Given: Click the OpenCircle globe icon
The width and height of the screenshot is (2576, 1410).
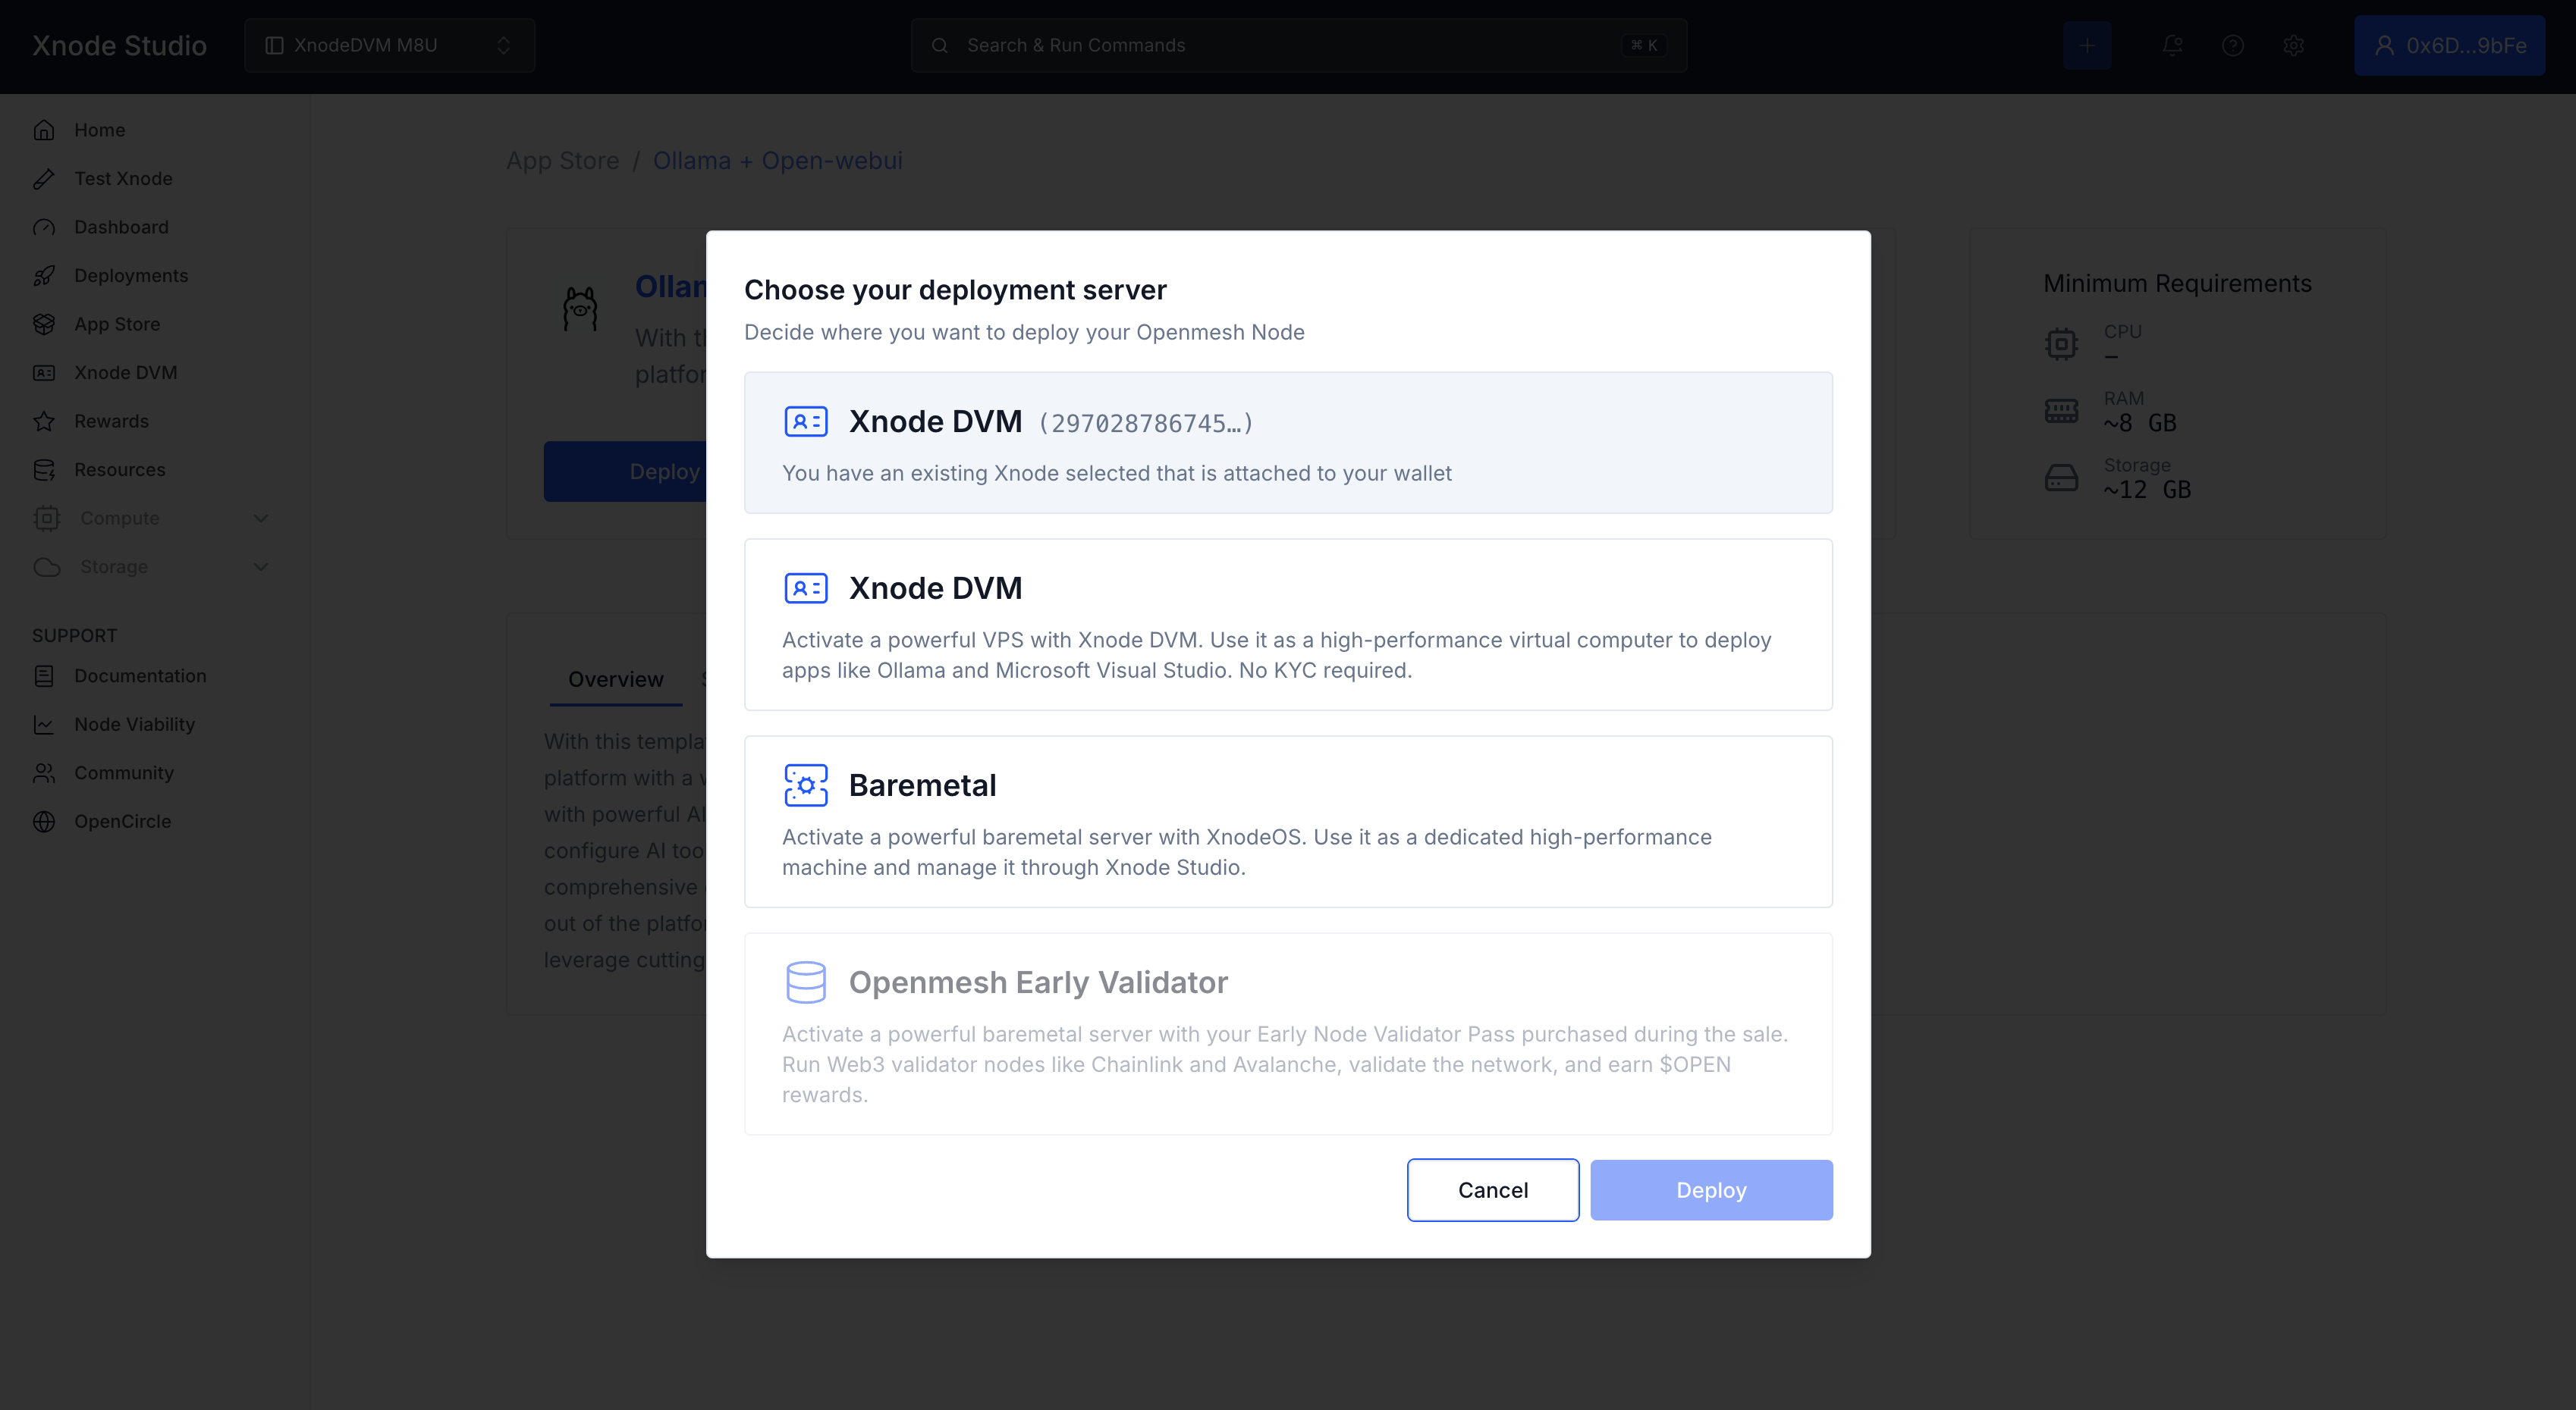Looking at the screenshot, I should [x=44, y=822].
